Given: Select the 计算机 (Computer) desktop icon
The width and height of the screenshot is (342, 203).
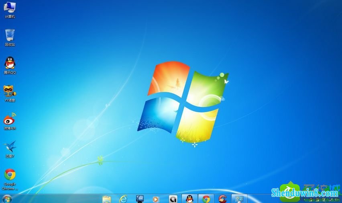Looking at the screenshot, I should (x=10, y=10).
